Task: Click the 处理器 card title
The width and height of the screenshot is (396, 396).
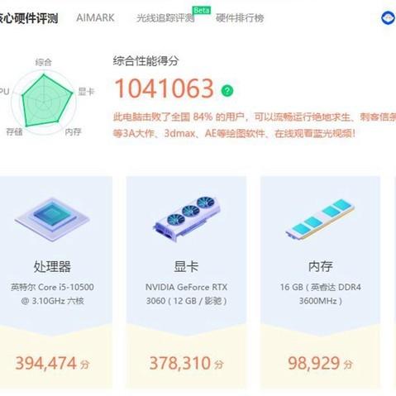Action: coord(52,266)
